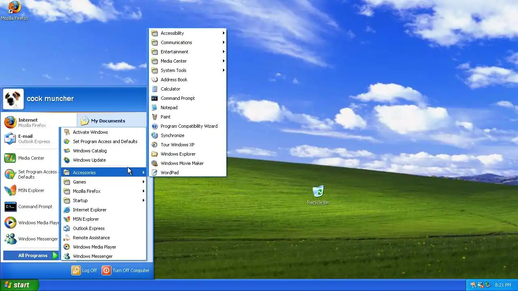The height and width of the screenshot is (291, 518).
Task: Open Recycle Bin on desktop
Action: click(x=318, y=195)
